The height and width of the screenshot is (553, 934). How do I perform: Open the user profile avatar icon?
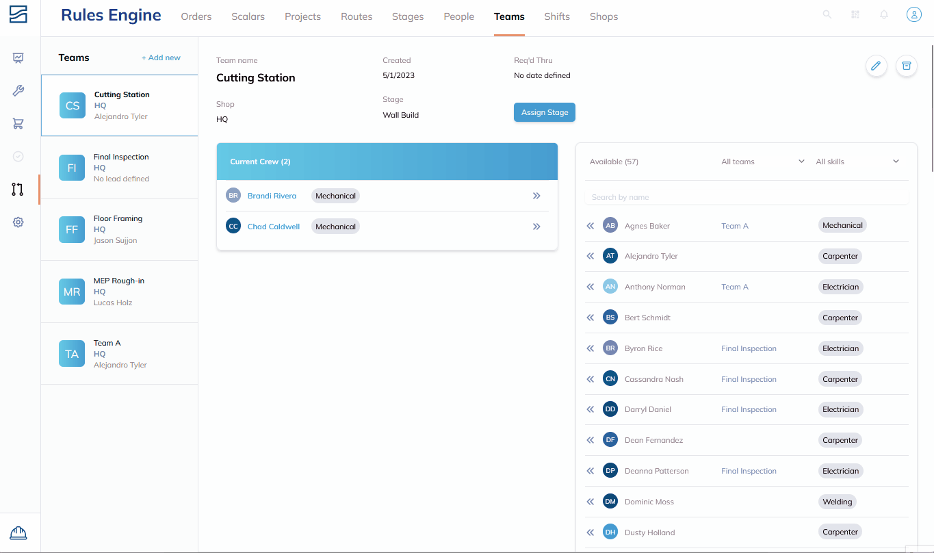click(914, 14)
